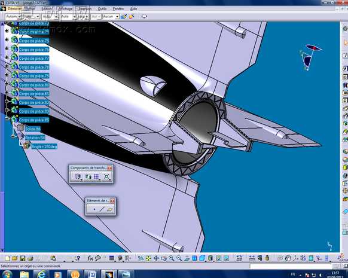348x278 pixels.
Task: Select Corps de pièce.76 in tree
Action: click(x=33, y=50)
